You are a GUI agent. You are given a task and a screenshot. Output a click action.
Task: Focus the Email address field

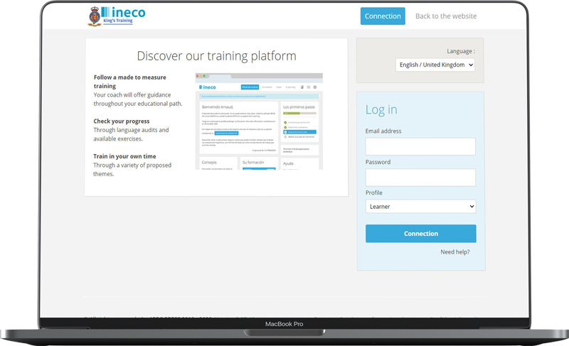coord(420,146)
